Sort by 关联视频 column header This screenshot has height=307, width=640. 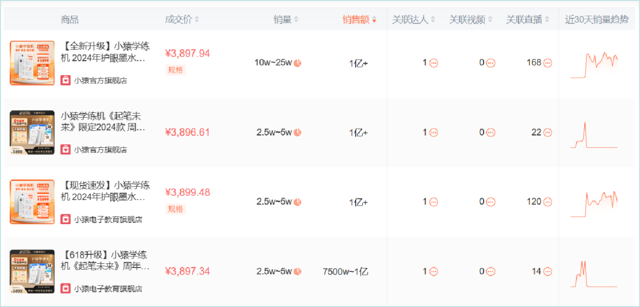[471, 20]
